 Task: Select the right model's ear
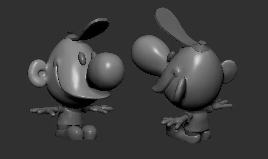click(x=229, y=71)
